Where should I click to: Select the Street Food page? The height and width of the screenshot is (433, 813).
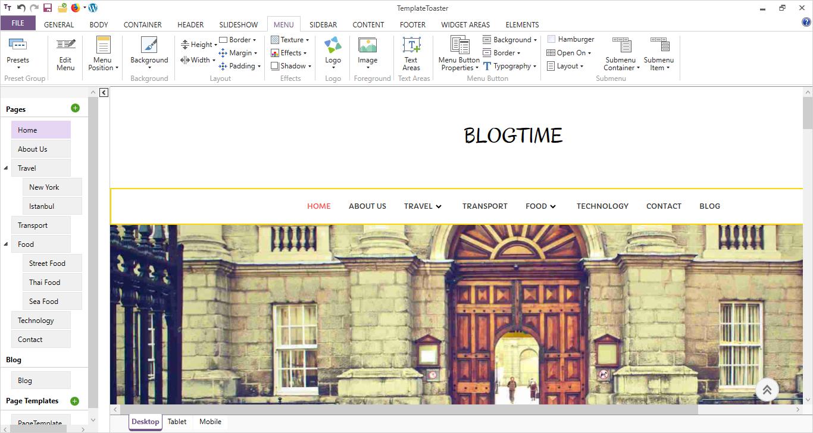pyautogui.click(x=47, y=263)
